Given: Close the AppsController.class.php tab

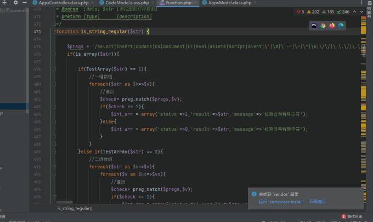Looking at the screenshot, I should [x=92, y=3].
